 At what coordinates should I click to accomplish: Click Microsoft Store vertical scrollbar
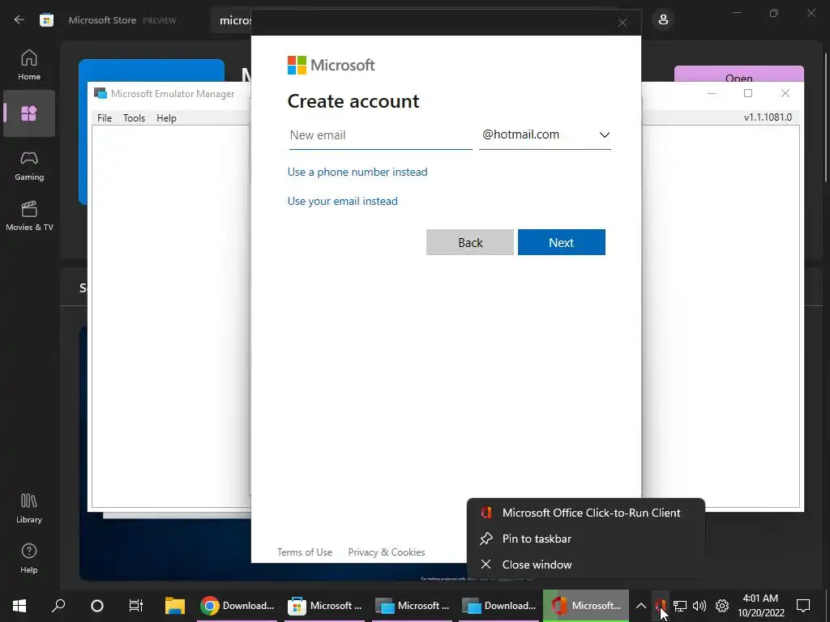825,117
